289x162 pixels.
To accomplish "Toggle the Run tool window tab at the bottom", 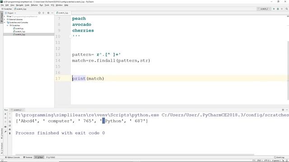I will (39, 157).
